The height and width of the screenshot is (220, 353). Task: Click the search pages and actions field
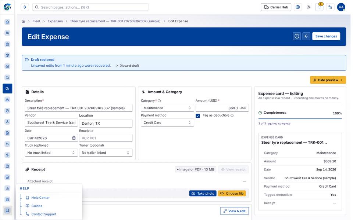point(90,7)
